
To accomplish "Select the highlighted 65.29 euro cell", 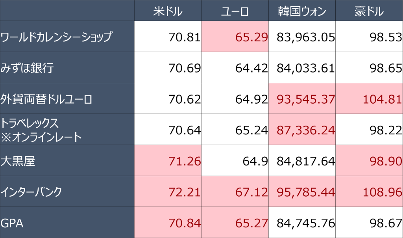I will click(235, 37).
